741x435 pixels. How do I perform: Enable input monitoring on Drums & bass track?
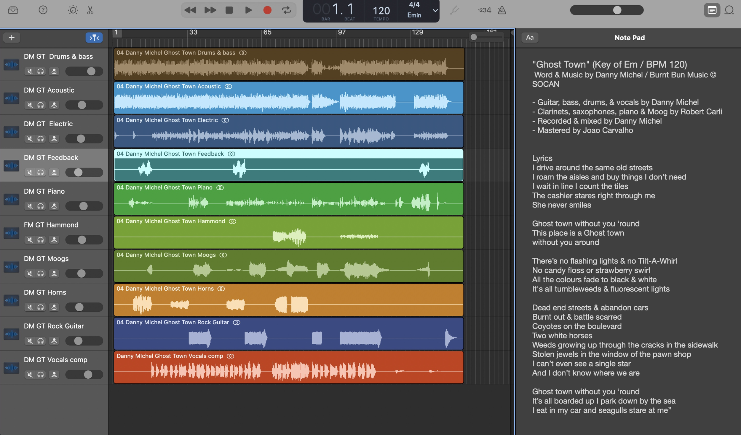(x=54, y=71)
